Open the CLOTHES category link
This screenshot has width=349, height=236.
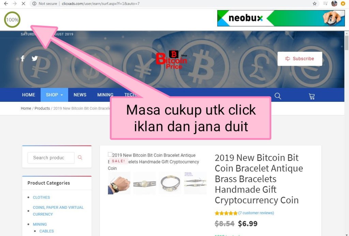click(x=41, y=197)
